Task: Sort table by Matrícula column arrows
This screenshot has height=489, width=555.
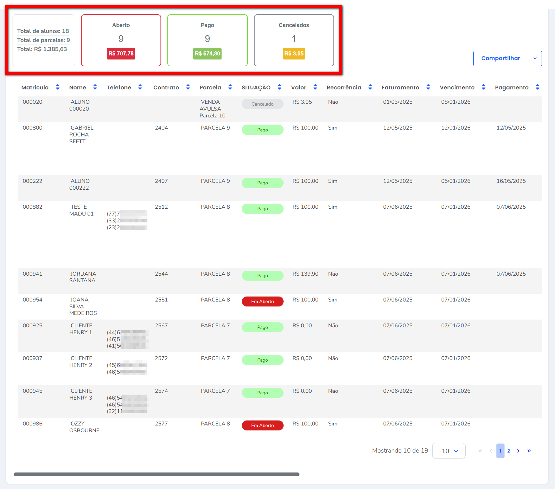Action: [x=58, y=87]
